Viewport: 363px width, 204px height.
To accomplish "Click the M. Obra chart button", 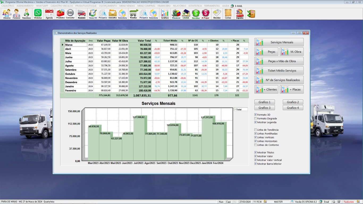I will point(292,52).
